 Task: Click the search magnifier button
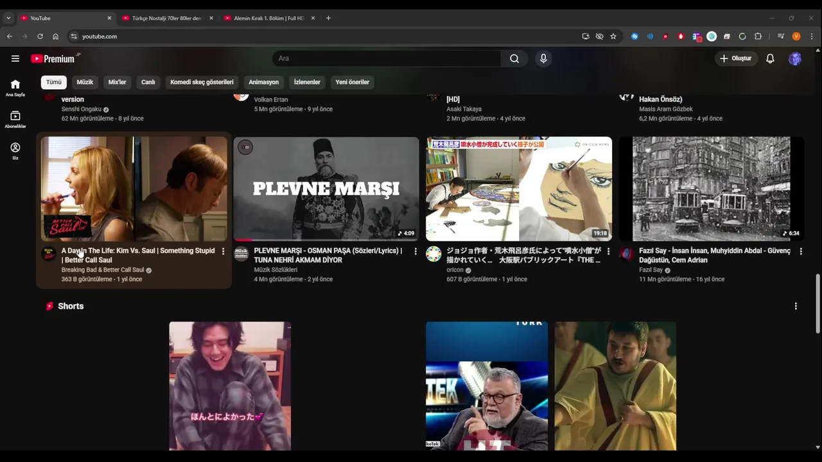(x=514, y=58)
